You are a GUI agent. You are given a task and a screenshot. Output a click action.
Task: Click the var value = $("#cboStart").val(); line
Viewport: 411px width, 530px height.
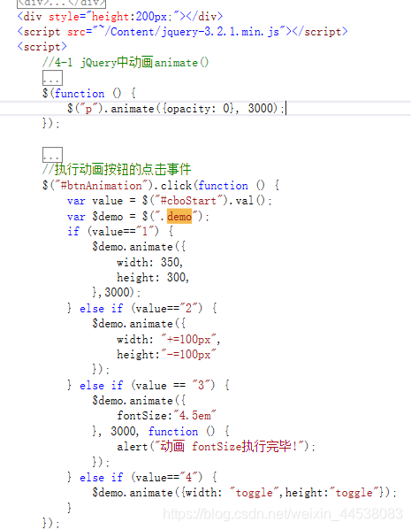(x=170, y=201)
